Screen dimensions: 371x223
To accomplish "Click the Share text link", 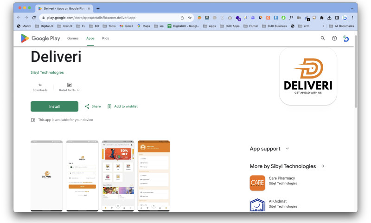I will coord(96,106).
